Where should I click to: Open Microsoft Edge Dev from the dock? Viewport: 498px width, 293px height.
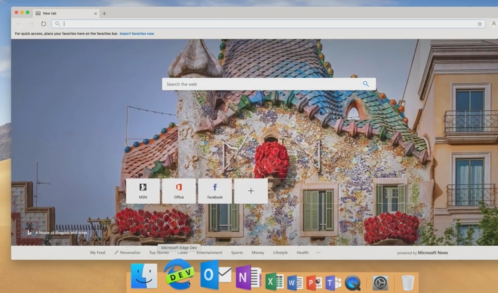pyautogui.click(x=179, y=275)
